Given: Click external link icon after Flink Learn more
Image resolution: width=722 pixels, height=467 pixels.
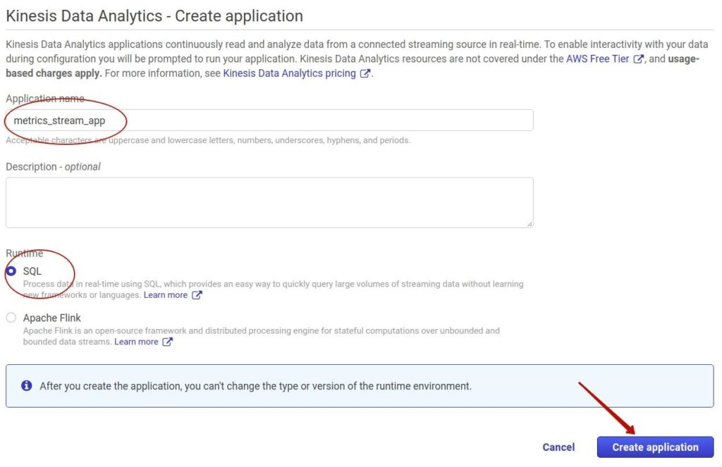Looking at the screenshot, I should [168, 342].
